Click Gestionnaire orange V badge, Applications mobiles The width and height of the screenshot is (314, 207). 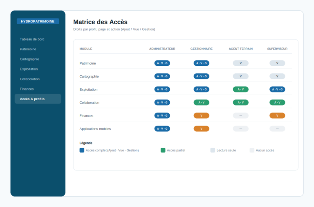202,128
